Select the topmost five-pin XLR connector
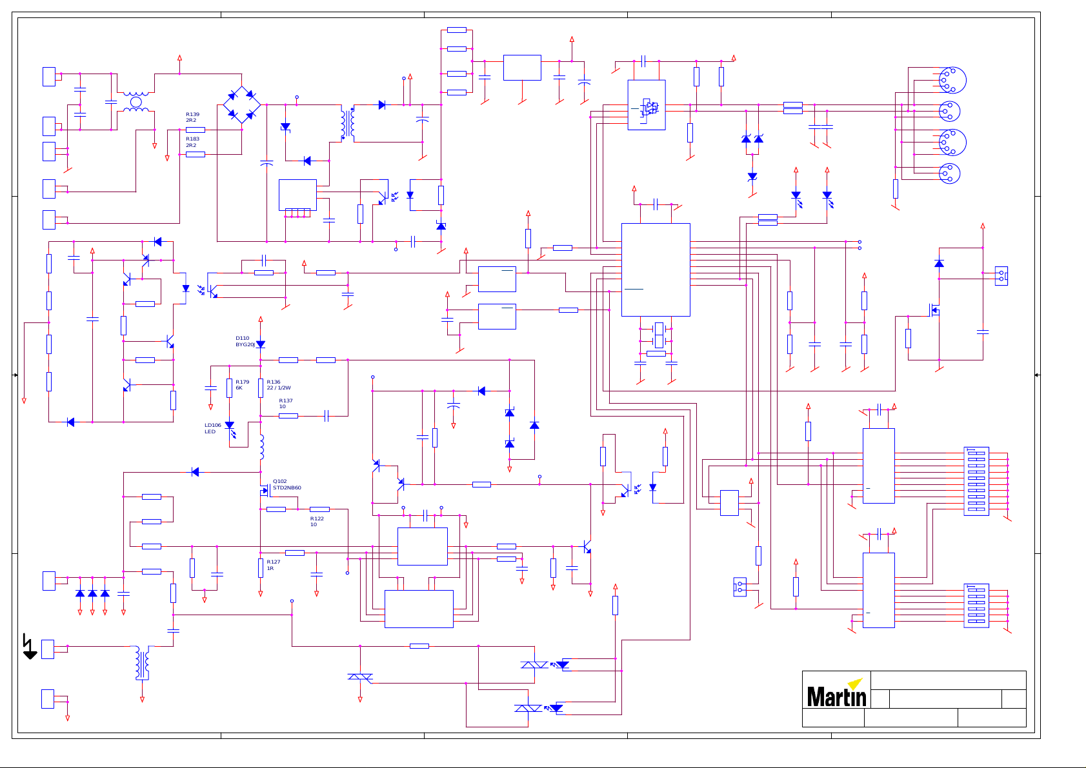The height and width of the screenshot is (768, 1086). point(952,80)
